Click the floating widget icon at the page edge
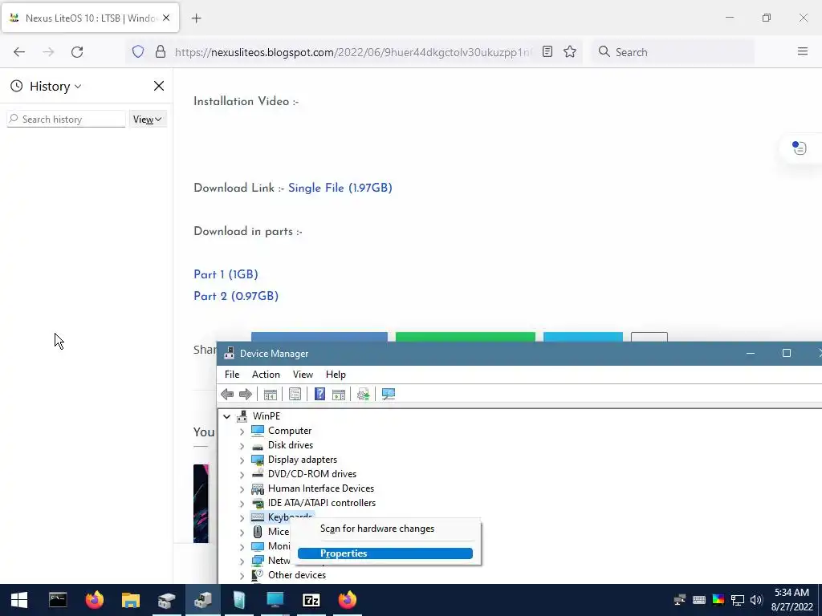 (x=799, y=148)
